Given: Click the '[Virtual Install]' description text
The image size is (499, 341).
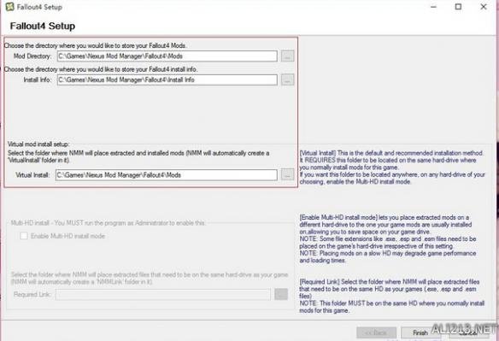Looking at the screenshot, I should pos(392,168).
